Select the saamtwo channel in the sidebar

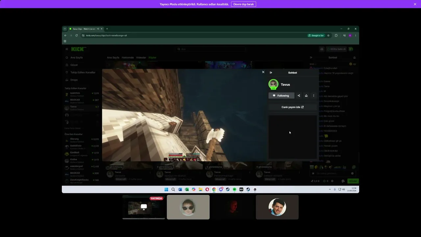pyautogui.click(x=82, y=94)
